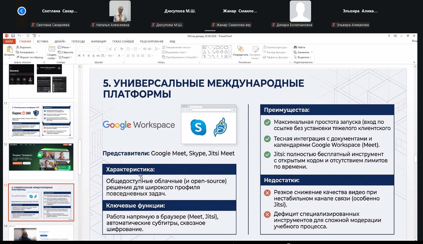
Task: Toggle underline (Ч) formatting
Action: point(88,56)
